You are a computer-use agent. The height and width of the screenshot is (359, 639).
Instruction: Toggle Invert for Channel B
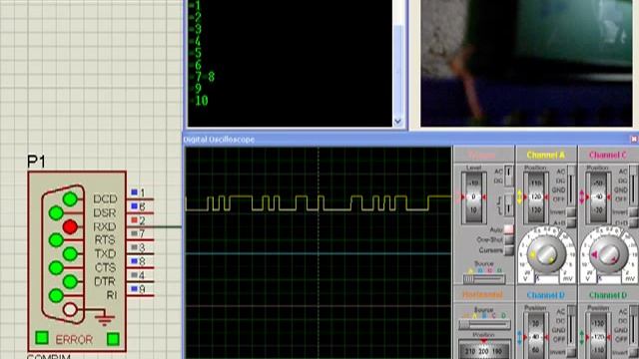[571, 352]
